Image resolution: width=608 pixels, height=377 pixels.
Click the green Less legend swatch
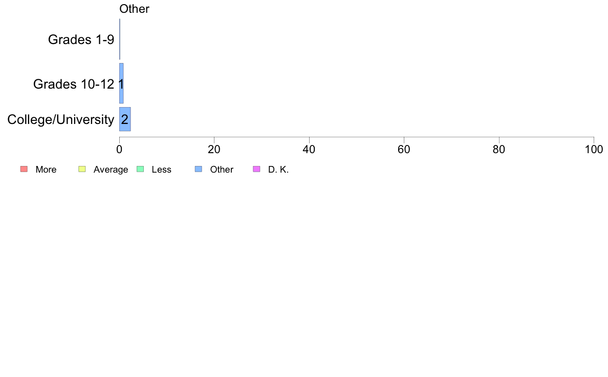140,169
